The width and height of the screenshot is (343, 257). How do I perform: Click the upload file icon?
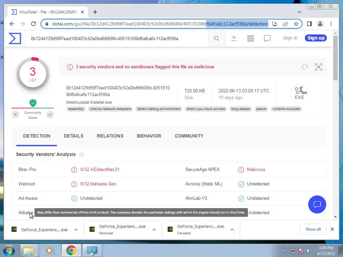point(233,38)
